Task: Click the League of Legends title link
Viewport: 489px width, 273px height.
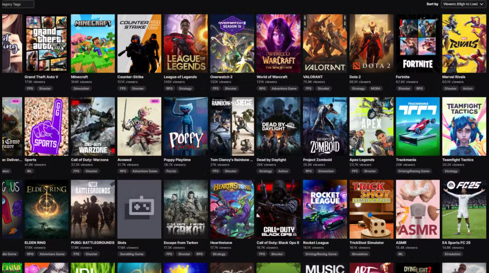Action: pyautogui.click(x=180, y=76)
